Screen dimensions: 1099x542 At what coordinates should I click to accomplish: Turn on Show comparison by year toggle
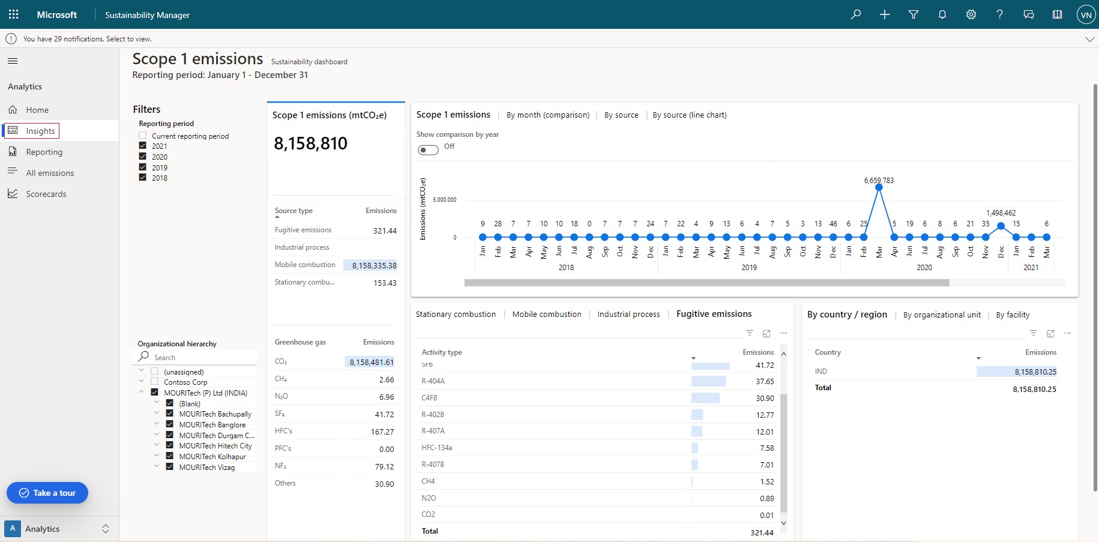click(428, 149)
